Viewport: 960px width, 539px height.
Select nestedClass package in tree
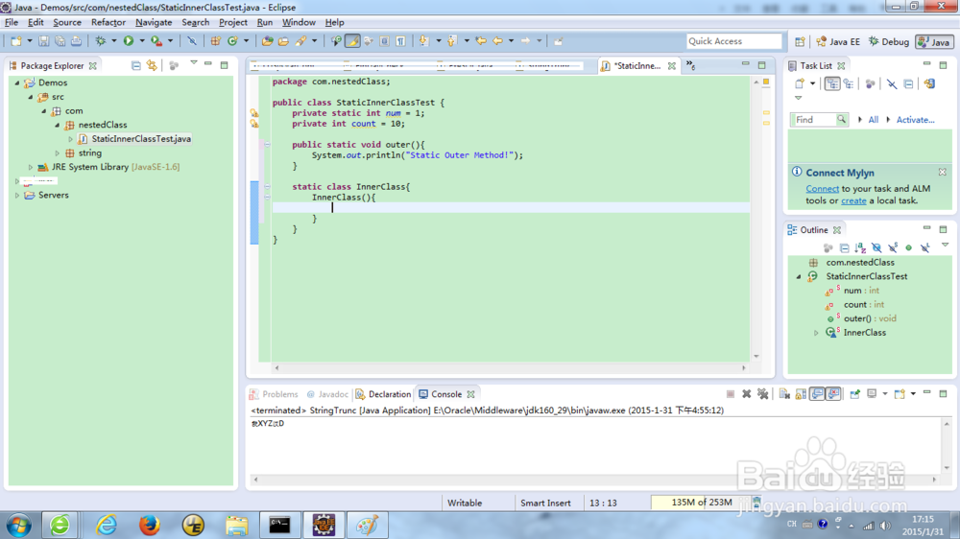point(103,125)
